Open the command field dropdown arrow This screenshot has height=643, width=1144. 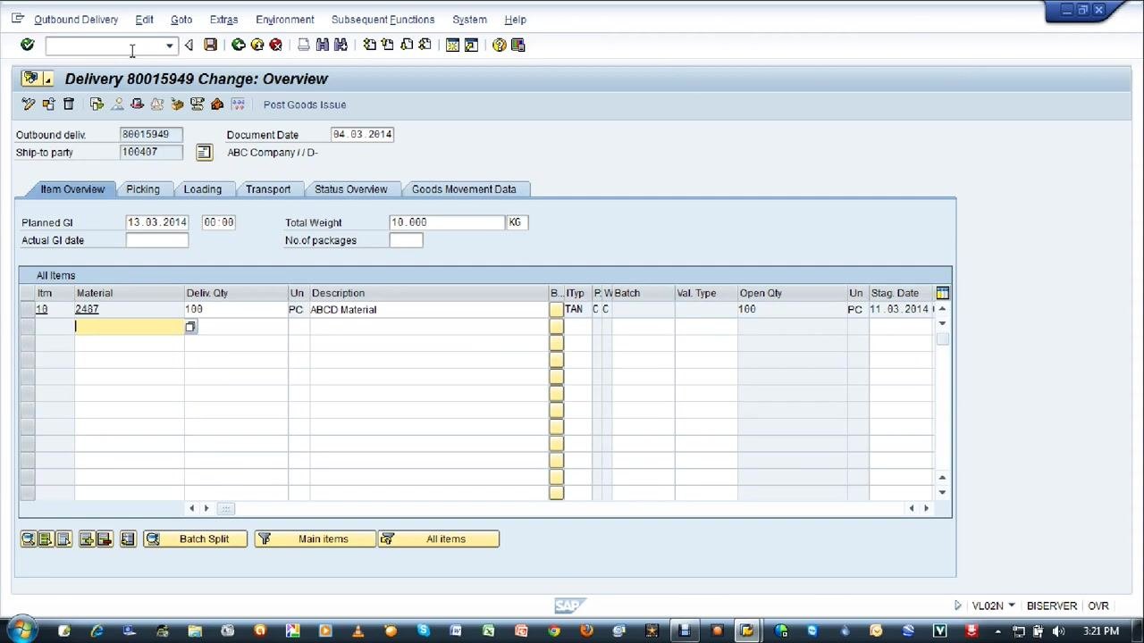(169, 46)
